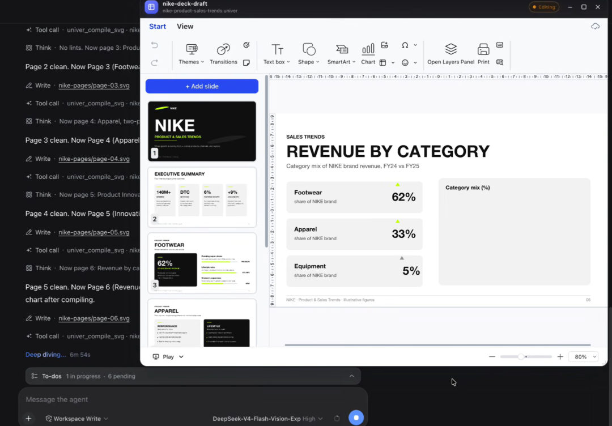Select slide 1 NIKE title thumbnail

[x=202, y=131]
